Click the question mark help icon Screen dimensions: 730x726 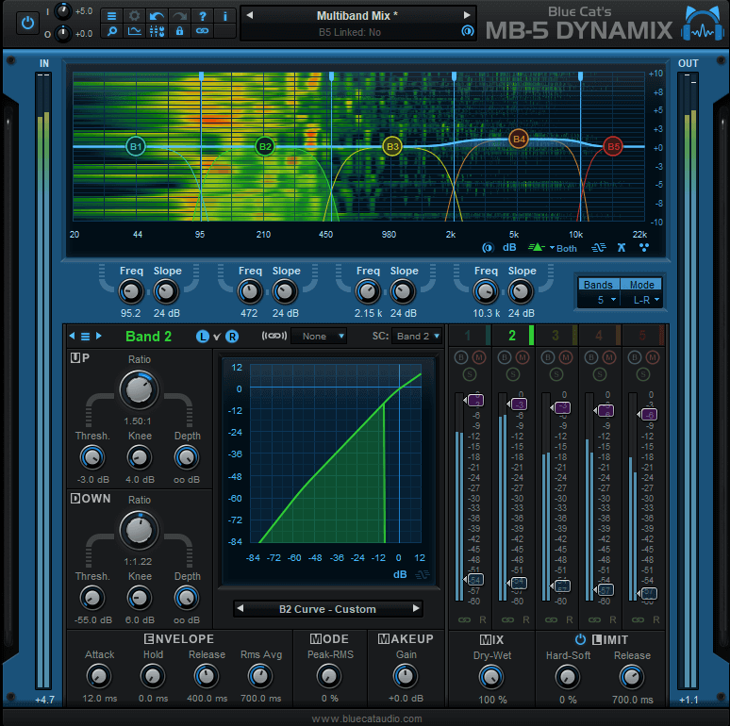[x=202, y=16]
